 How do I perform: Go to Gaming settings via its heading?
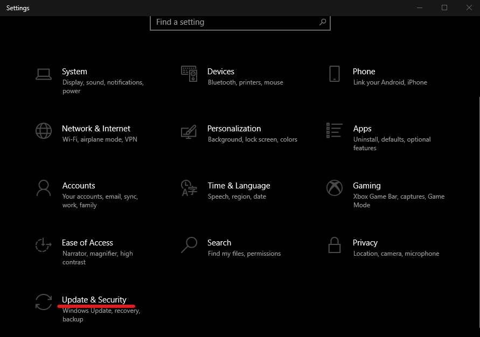[x=367, y=186]
